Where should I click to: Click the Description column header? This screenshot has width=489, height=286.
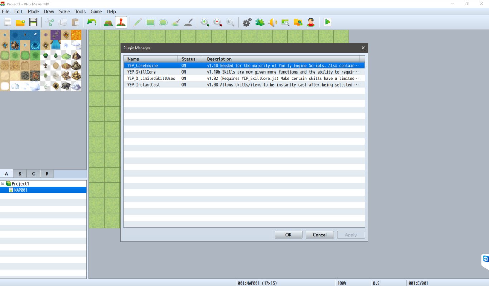281,59
